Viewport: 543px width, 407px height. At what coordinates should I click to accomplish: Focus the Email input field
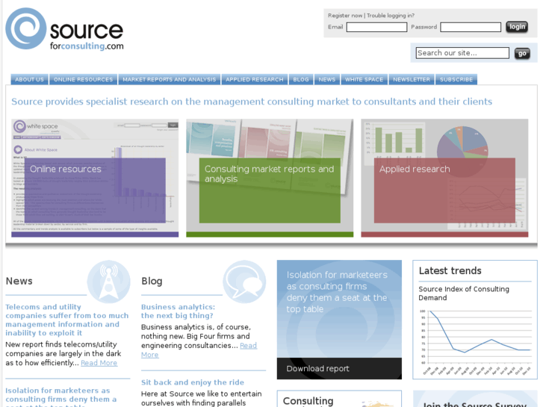(x=376, y=27)
